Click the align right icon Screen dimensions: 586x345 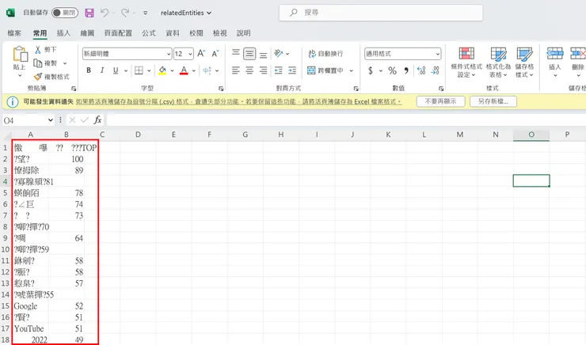[263, 70]
